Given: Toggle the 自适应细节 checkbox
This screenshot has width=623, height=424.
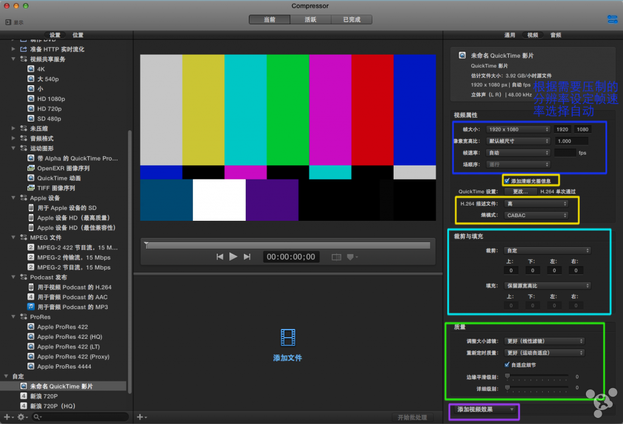Looking at the screenshot, I should [x=507, y=364].
